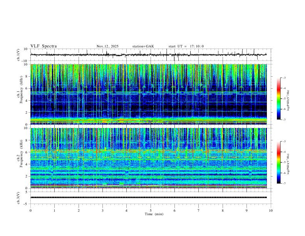Click the log(PSD) label beside ch.1 color scale
The width and height of the screenshot is (305, 236).
point(288,100)
